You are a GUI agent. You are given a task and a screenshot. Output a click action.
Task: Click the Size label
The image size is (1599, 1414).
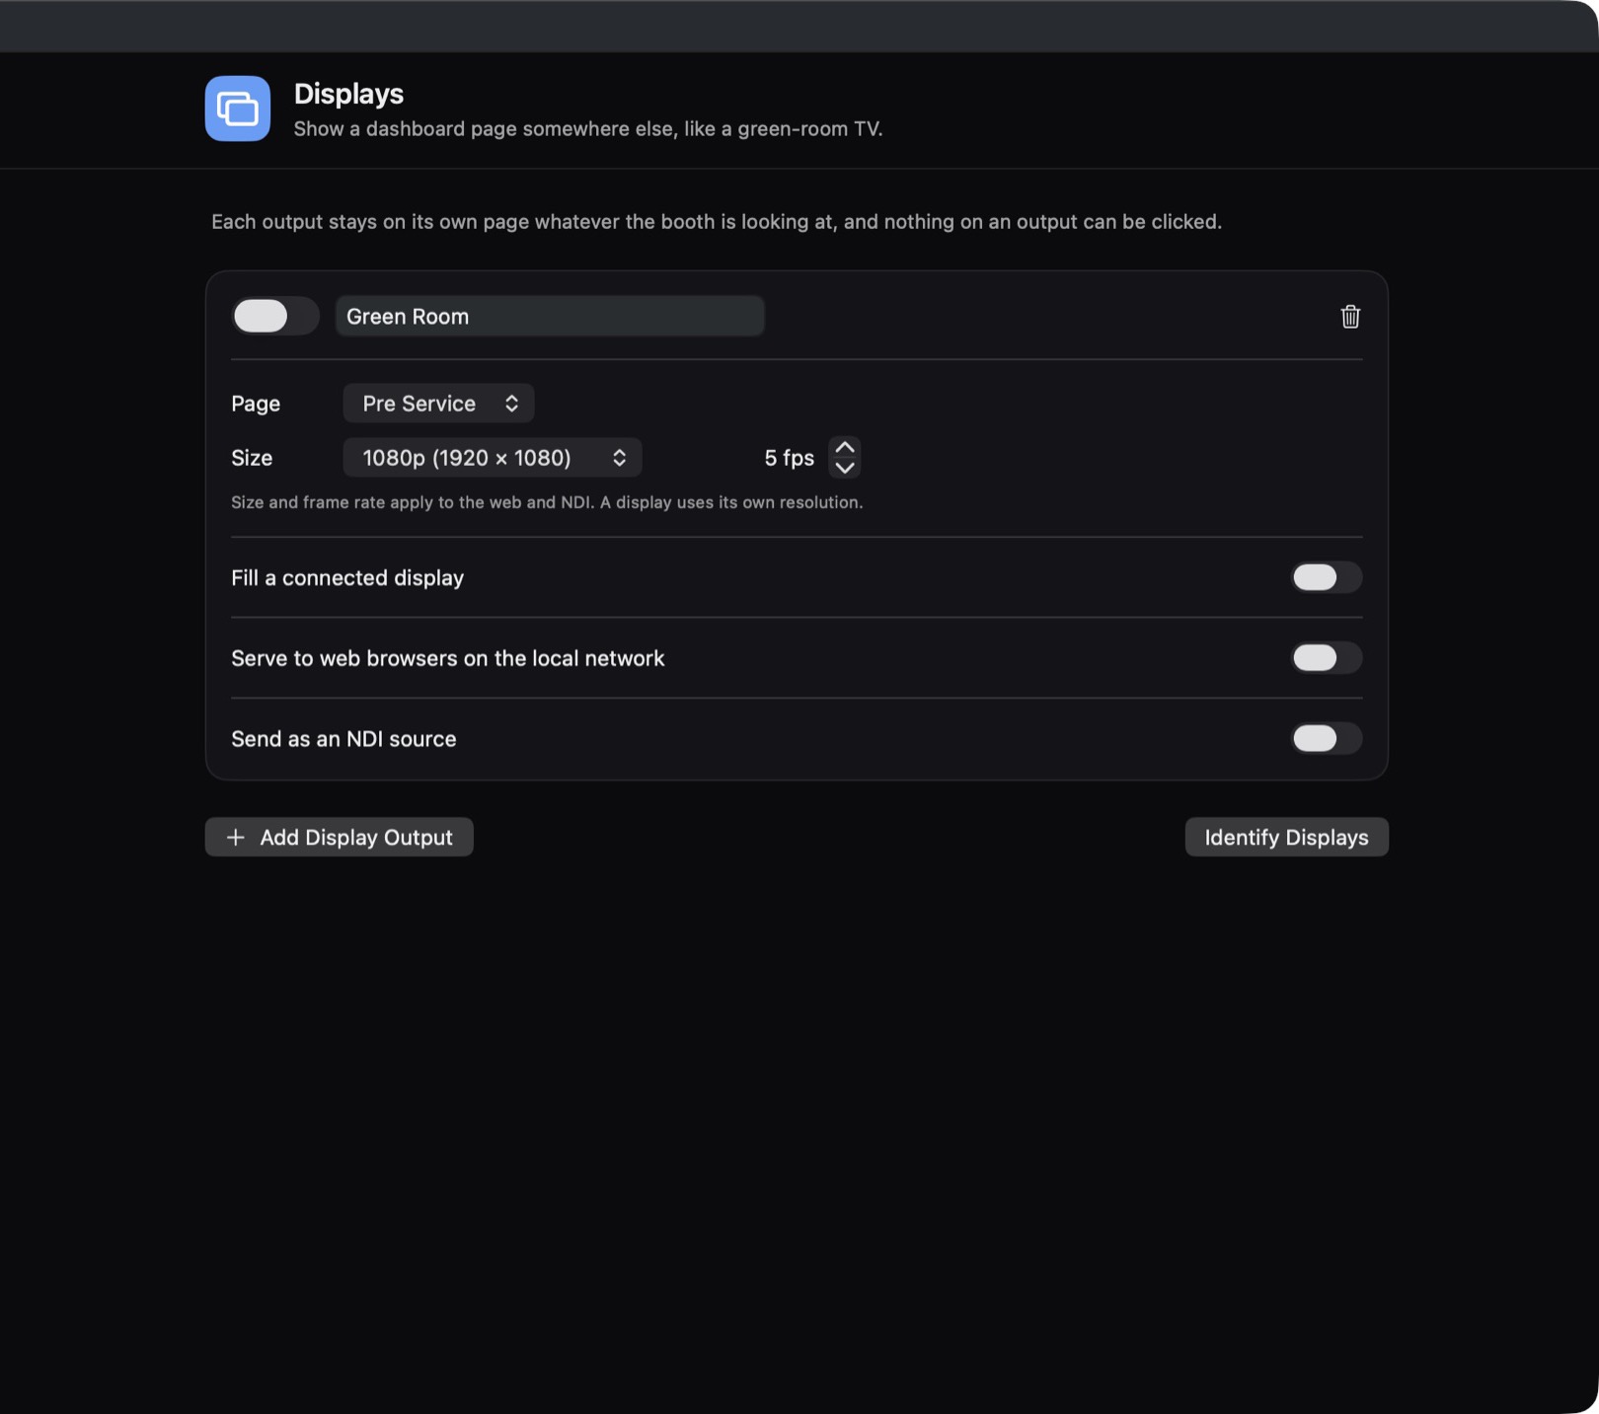tap(252, 458)
